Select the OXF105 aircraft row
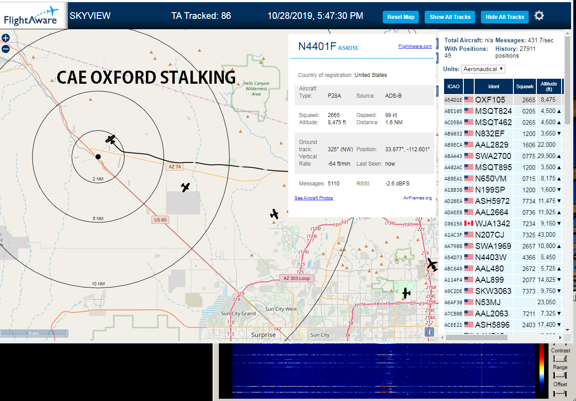576x401 pixels. coord(503,100)
